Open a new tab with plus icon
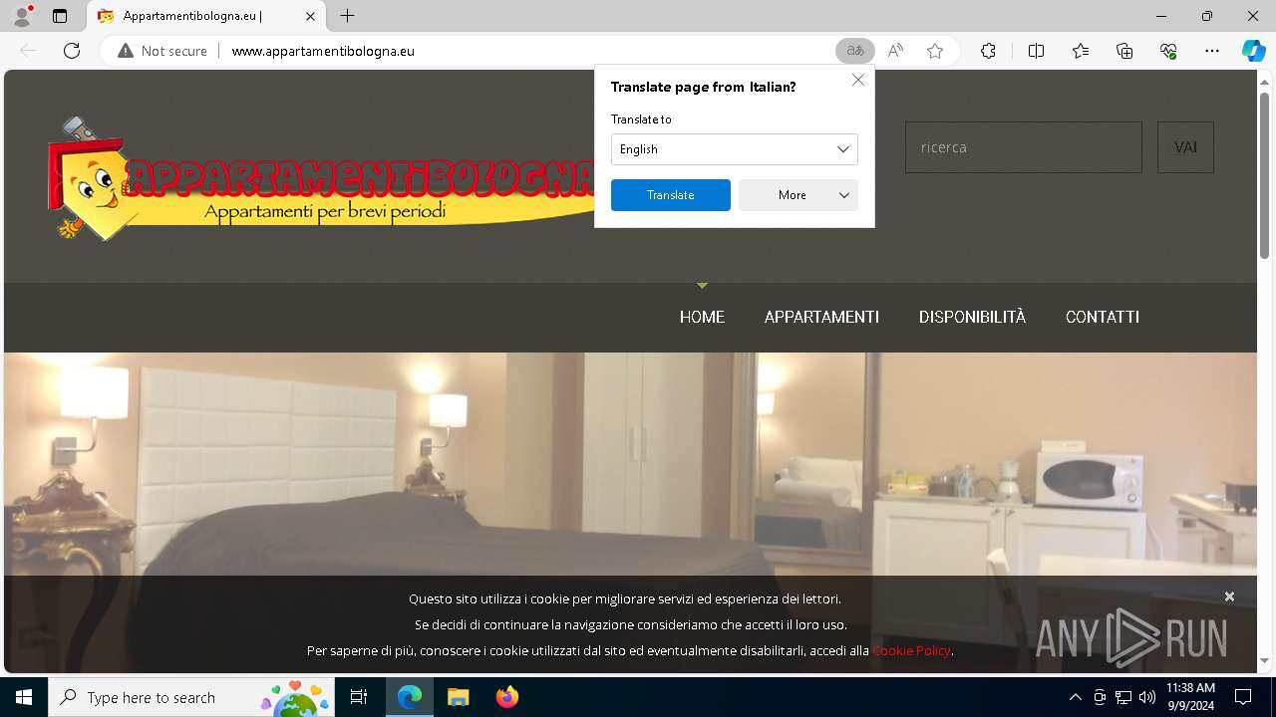This screenshot has width=1276, height=717. 347,16
